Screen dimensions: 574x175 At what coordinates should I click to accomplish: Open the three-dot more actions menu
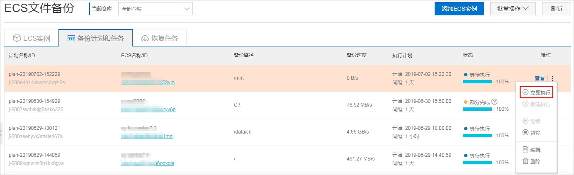click(x=552, y=78)
